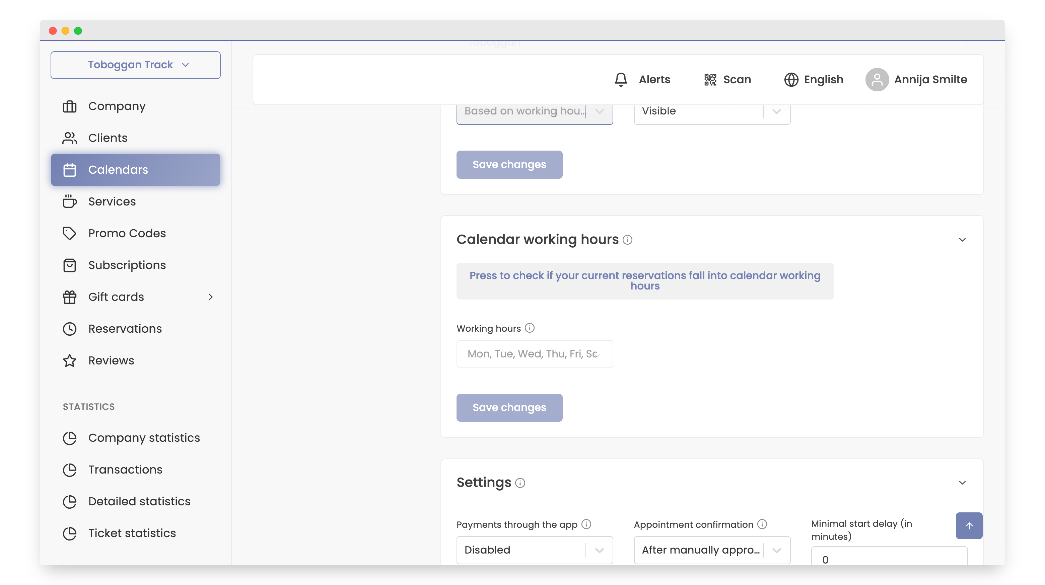The width and height of the screenshot is (1045, 585).
Task: Open the Calendars section
Action: (118, 169)
